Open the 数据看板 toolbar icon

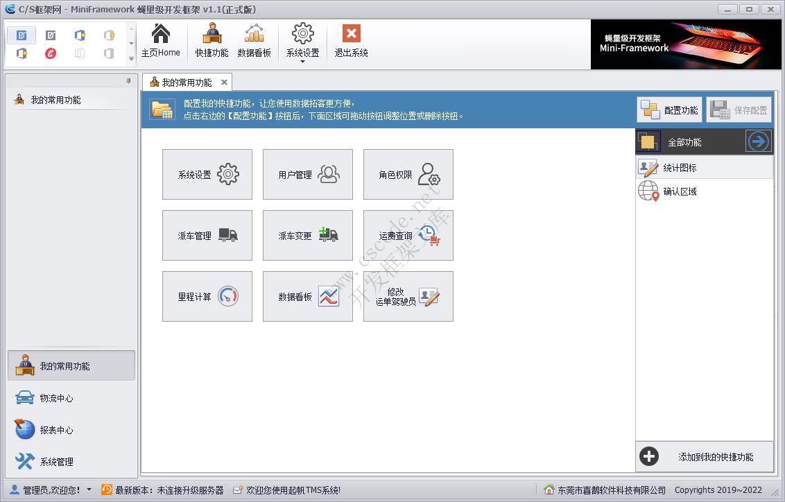click(x=255, y=42)
